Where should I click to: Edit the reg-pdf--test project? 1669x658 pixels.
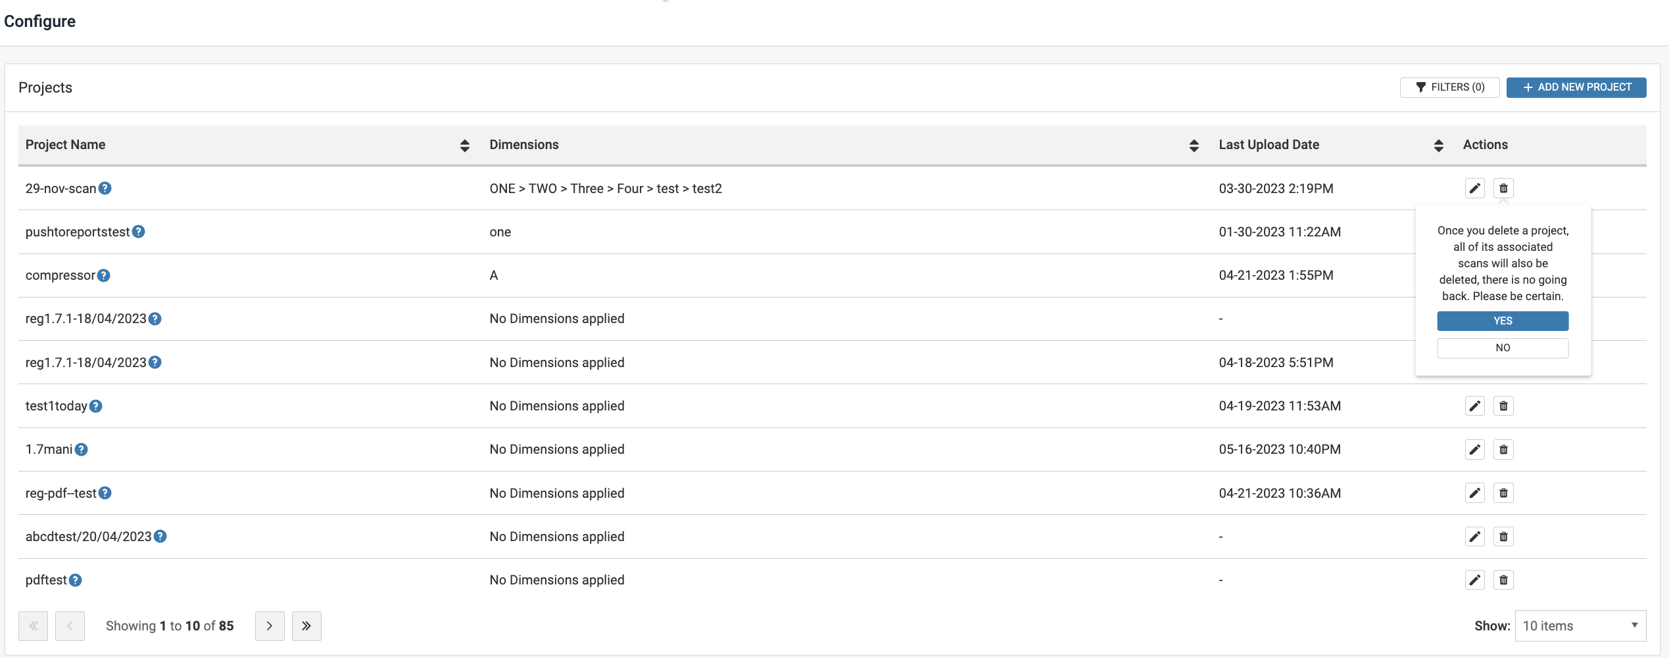click(1474, 493)
